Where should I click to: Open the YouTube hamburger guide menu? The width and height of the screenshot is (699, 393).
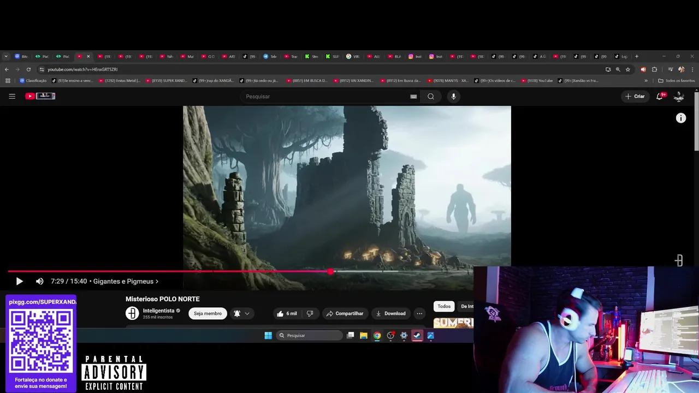(12, 96)
